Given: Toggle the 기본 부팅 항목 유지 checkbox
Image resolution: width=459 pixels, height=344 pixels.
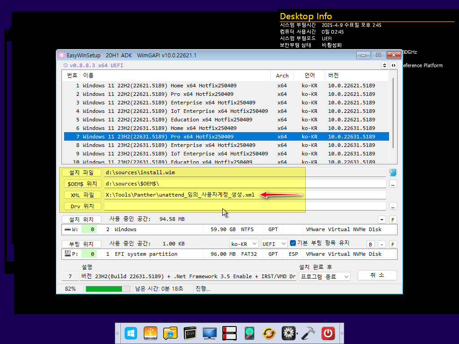Looking at the screenshot, I should (293, 243).
